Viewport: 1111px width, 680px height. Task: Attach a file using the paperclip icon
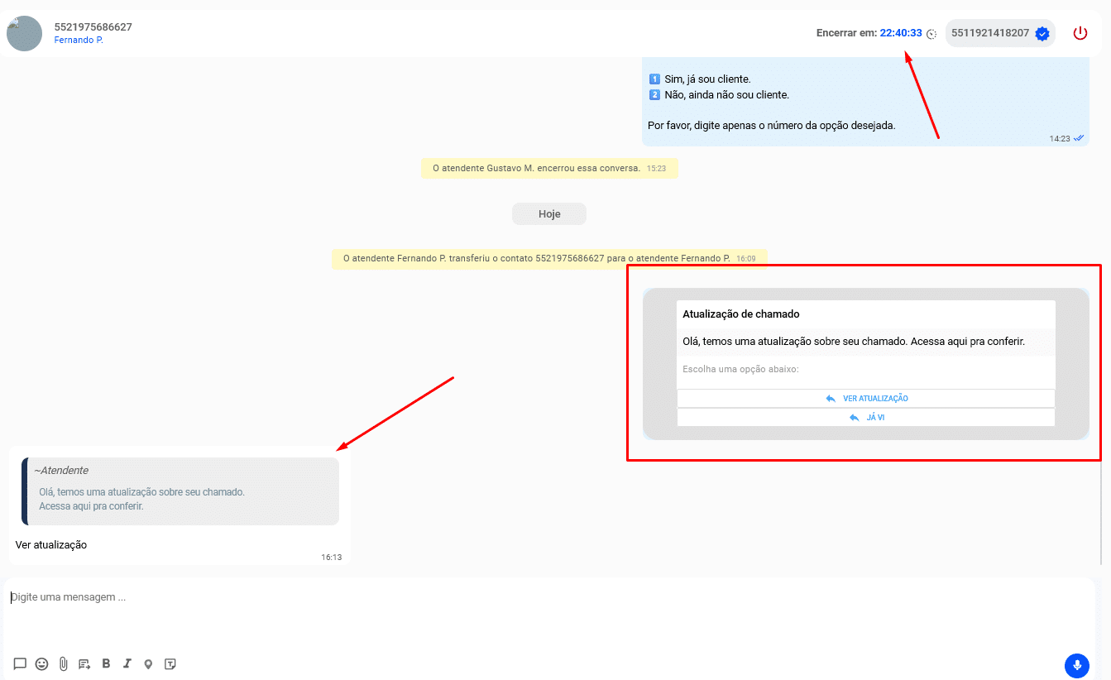click(63, 663)
